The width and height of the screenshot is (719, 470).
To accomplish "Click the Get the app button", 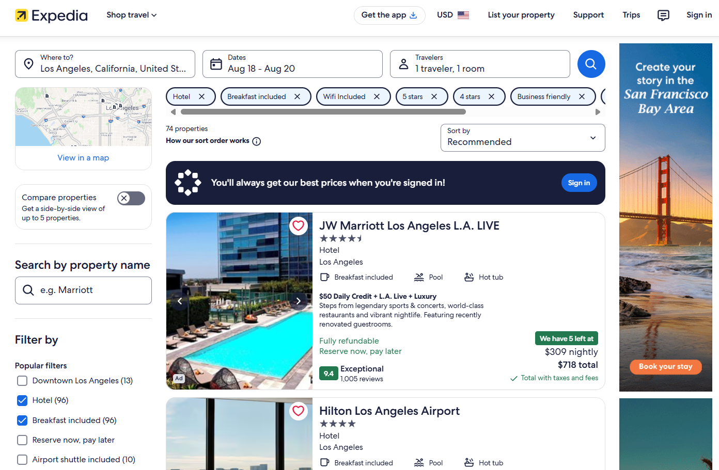I will tap(389, 15).
